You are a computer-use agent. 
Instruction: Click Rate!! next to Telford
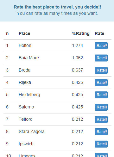[101, 119]
